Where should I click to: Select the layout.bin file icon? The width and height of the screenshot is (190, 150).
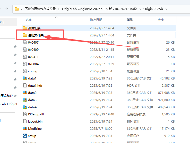point(25,121)
